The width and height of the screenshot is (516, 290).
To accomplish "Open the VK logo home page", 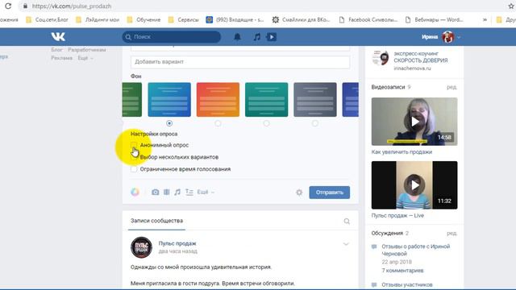I will [58, 37].
